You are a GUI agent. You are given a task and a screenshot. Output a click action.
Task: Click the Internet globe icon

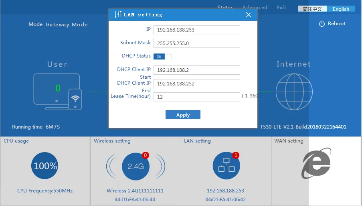tap(293, 92)
